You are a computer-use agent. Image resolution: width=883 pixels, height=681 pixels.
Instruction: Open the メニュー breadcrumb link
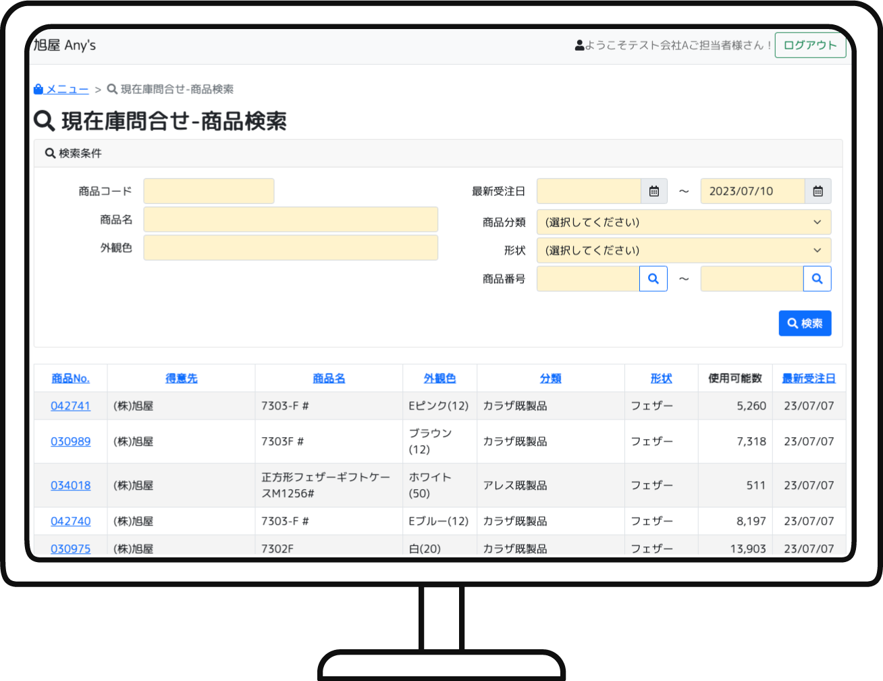[x=67, y=89]
